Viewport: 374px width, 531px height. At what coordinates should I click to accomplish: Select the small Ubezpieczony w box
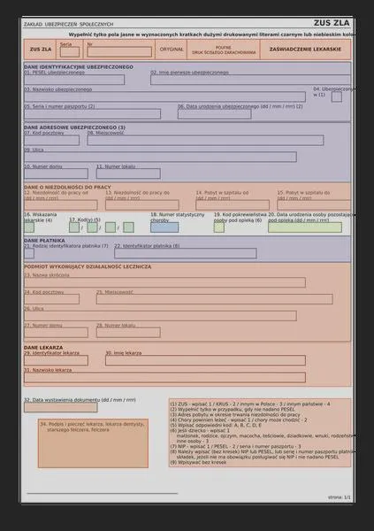tap(337, 96)
